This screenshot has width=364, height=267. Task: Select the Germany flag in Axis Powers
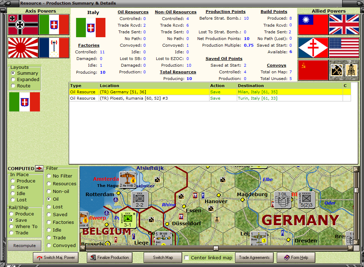pos(23,25)
